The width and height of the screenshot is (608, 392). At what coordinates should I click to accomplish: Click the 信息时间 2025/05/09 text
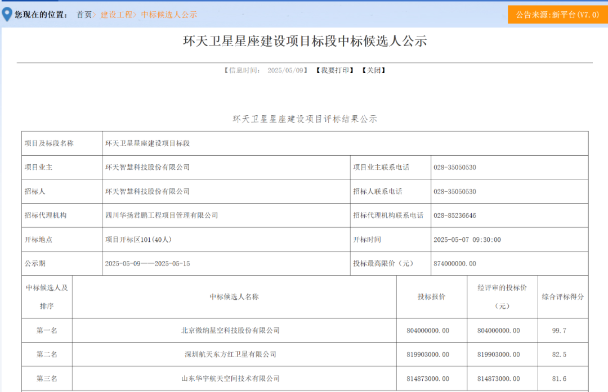(x=266, y=70)
